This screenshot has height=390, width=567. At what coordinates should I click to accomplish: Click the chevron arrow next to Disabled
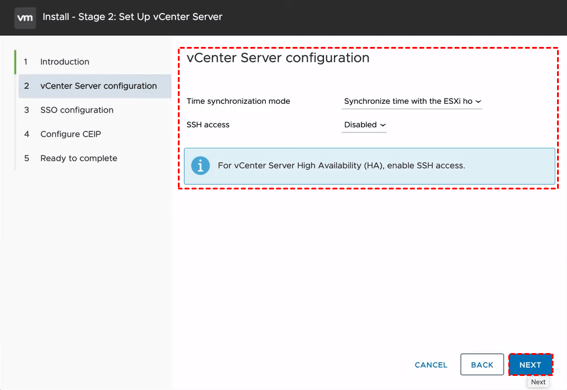pos(383,125)
